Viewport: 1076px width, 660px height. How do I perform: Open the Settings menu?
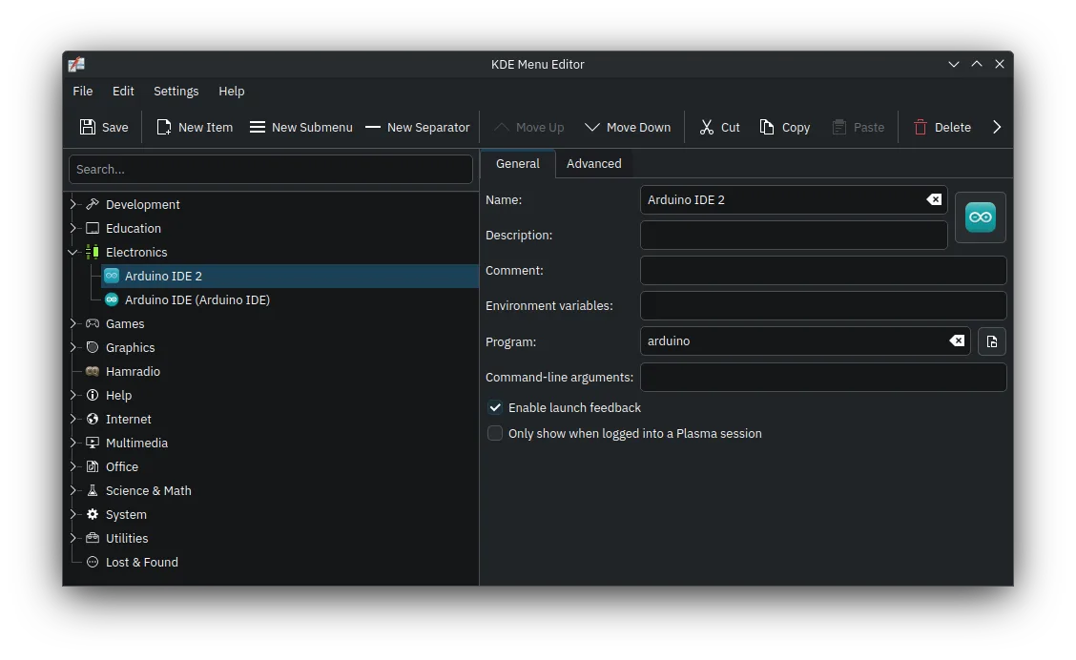point(176,92)
